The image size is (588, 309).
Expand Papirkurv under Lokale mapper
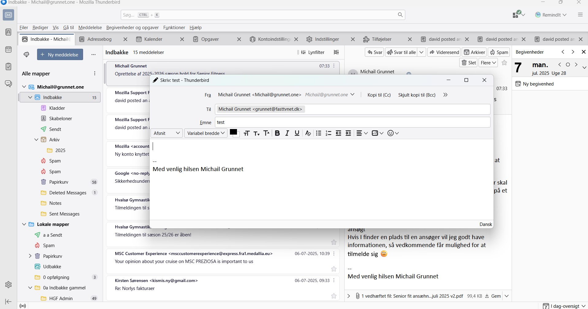30,256
